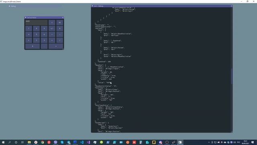The image size is (257, 145).
Task: Open purple Visual Studio from the taskbar
Action: (x=88, y=142)
